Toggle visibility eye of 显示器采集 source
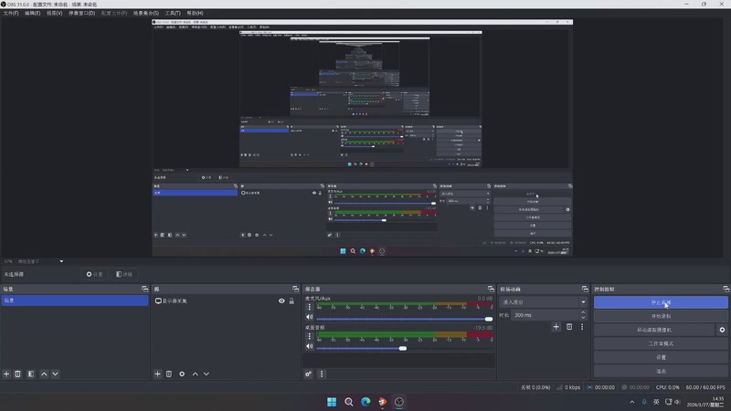 pos(281,301)
